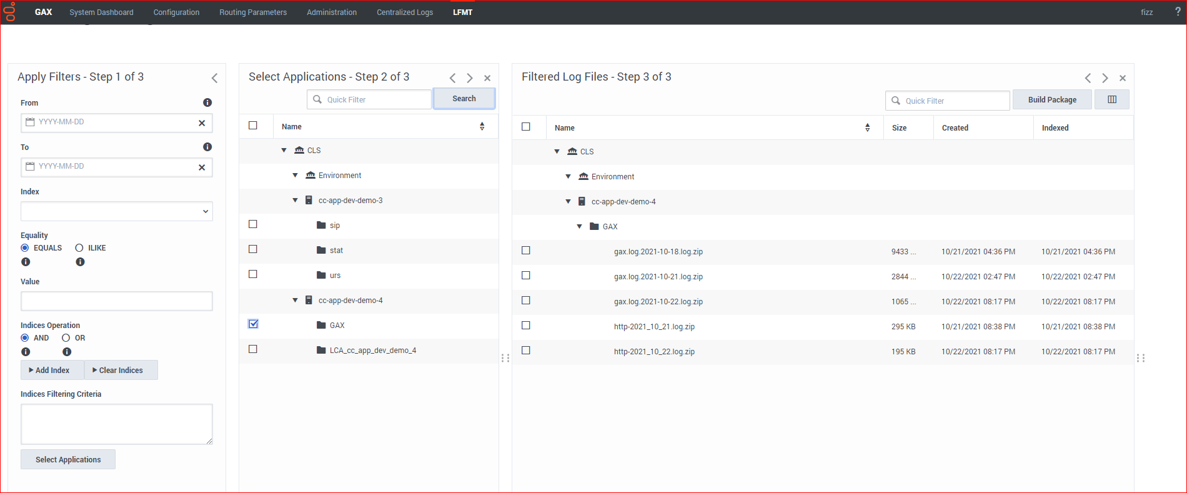Image resolution: width=1187 pixels, height=493 pixels.
Task: Click the EQUALS info icon
Action: pyautogui.click(x=26, y=262)
